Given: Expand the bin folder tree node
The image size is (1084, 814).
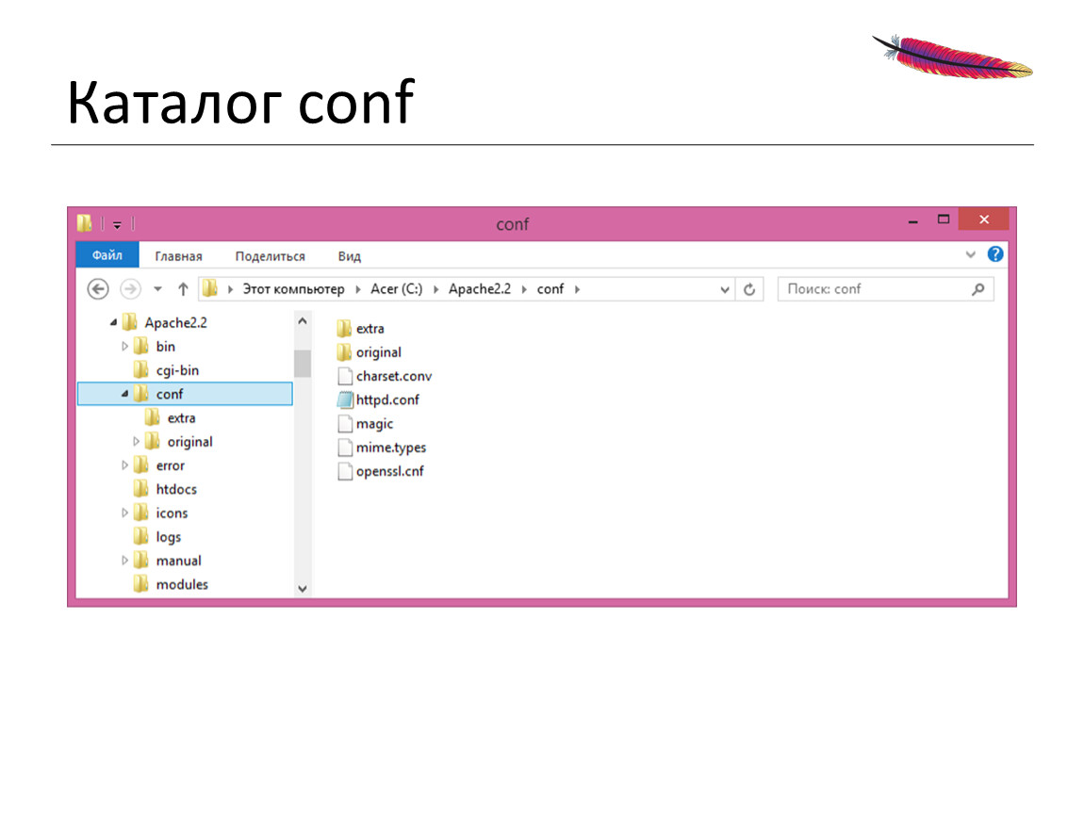Looking at the screenshot, I should click(x=125, y=347).
